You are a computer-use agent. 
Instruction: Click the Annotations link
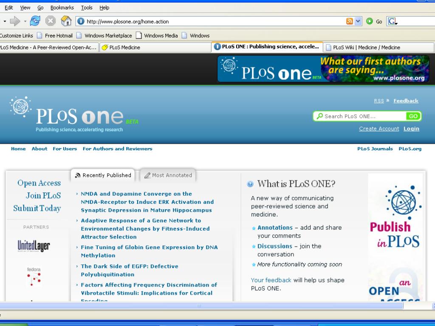click(275, 228)
